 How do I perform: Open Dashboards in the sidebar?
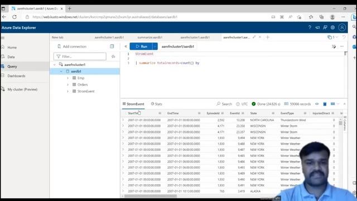16,76
